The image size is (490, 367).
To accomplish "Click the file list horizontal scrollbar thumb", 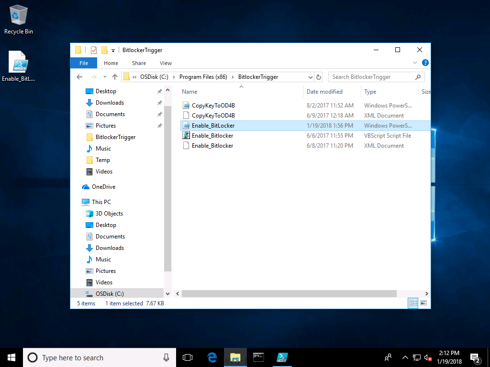I will [289, 294].
